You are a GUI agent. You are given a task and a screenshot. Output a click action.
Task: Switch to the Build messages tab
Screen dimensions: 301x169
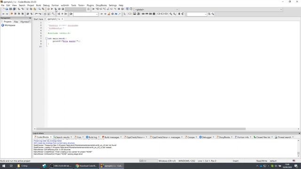(x=112, y=137)
